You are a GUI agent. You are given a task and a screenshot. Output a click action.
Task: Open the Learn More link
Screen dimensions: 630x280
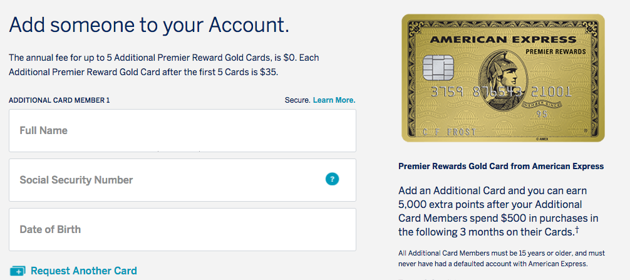tap(334, 100)
